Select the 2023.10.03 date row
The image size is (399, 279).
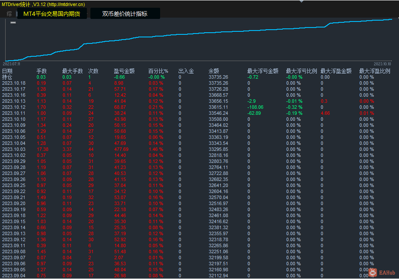point(14,150)
